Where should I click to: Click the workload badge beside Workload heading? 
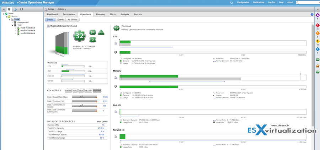tap(117, 28)
